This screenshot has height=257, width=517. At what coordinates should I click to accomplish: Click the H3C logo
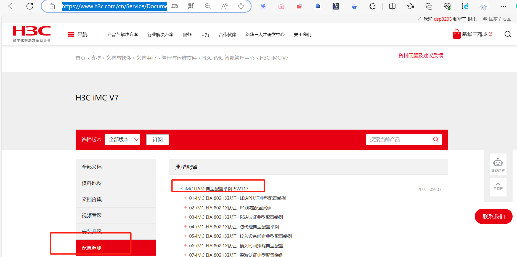tap(32, 34)
